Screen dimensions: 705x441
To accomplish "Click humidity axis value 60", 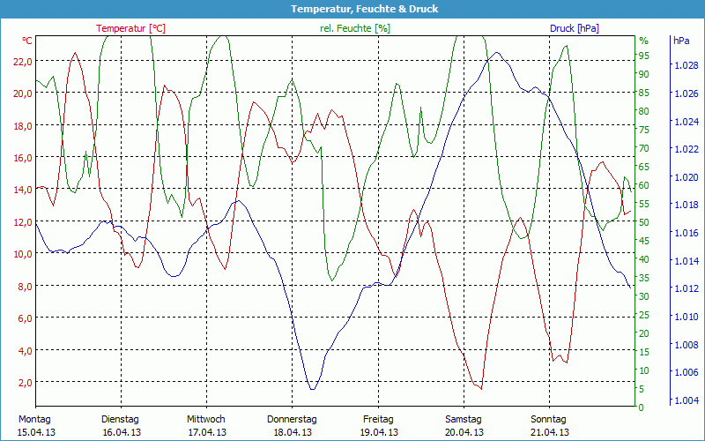I will [x=644, y=185].
